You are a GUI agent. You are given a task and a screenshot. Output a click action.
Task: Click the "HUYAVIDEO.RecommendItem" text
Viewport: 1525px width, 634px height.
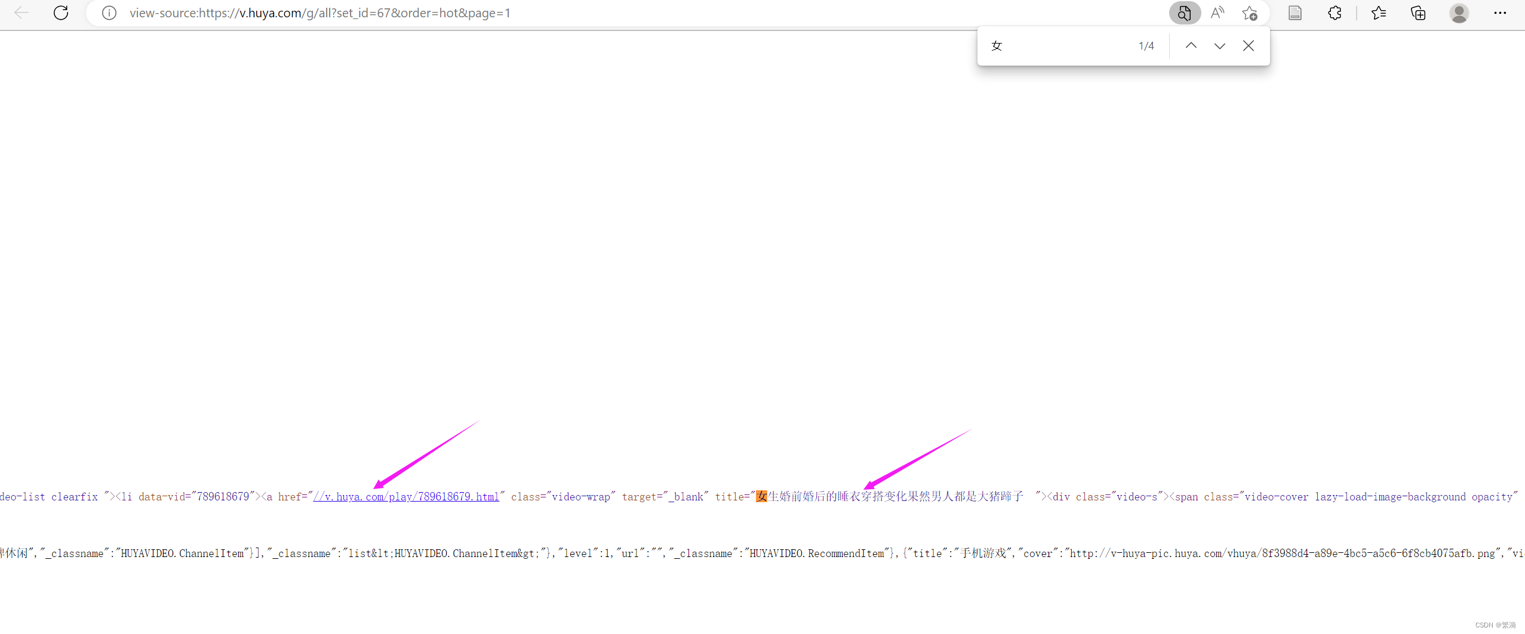click(818, 553)
